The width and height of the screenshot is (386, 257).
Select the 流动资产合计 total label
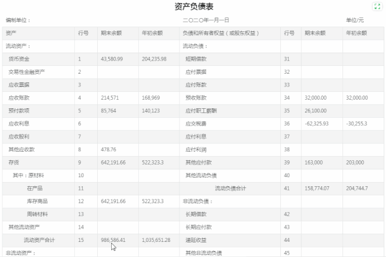click(39, 240)
